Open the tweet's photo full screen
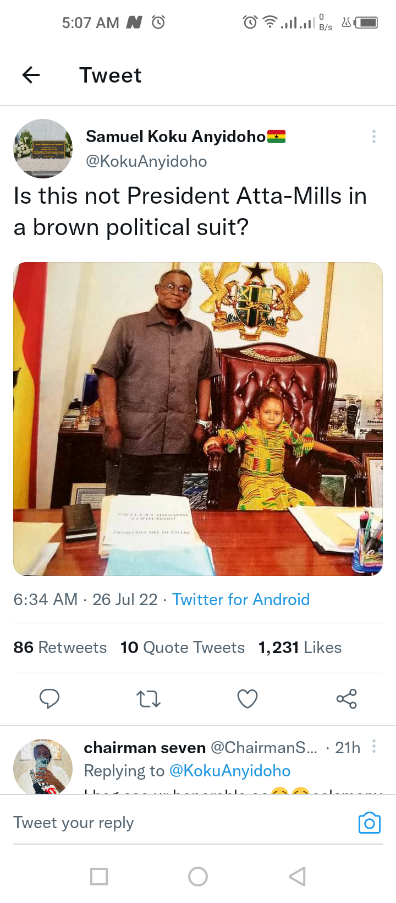Viewport: 396px width, 903px height. tap(198, 419)
